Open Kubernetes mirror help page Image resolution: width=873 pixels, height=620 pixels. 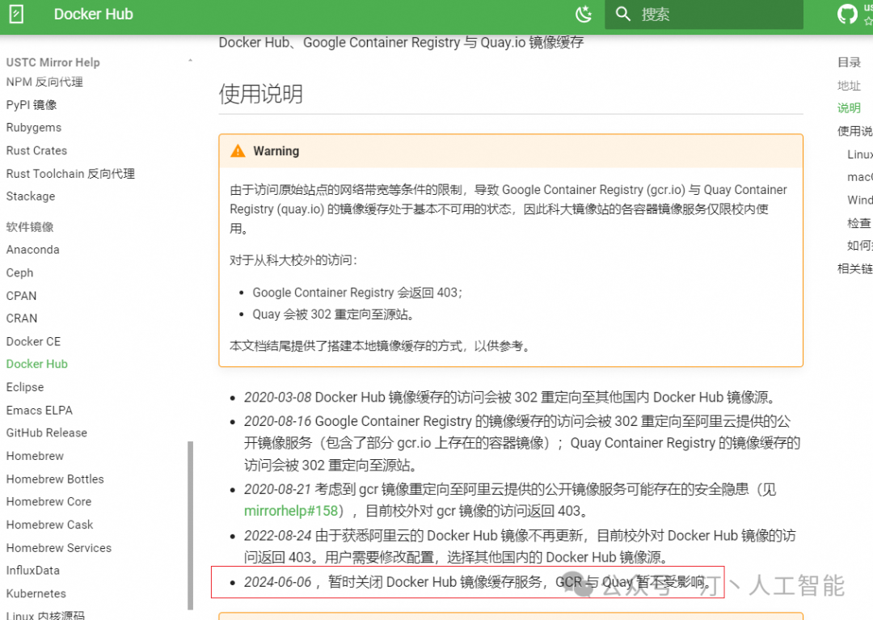pos(36,593)
